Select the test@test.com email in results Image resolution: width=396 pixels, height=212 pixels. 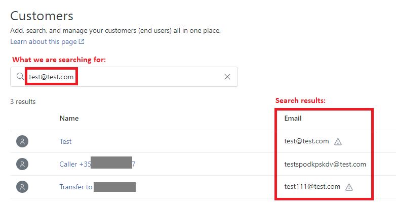[306, 141]
